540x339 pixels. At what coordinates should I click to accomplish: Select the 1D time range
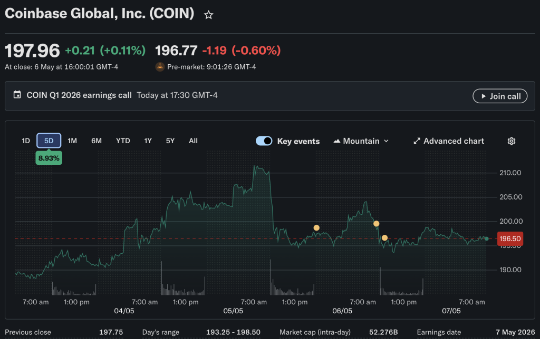pos(26,141)
